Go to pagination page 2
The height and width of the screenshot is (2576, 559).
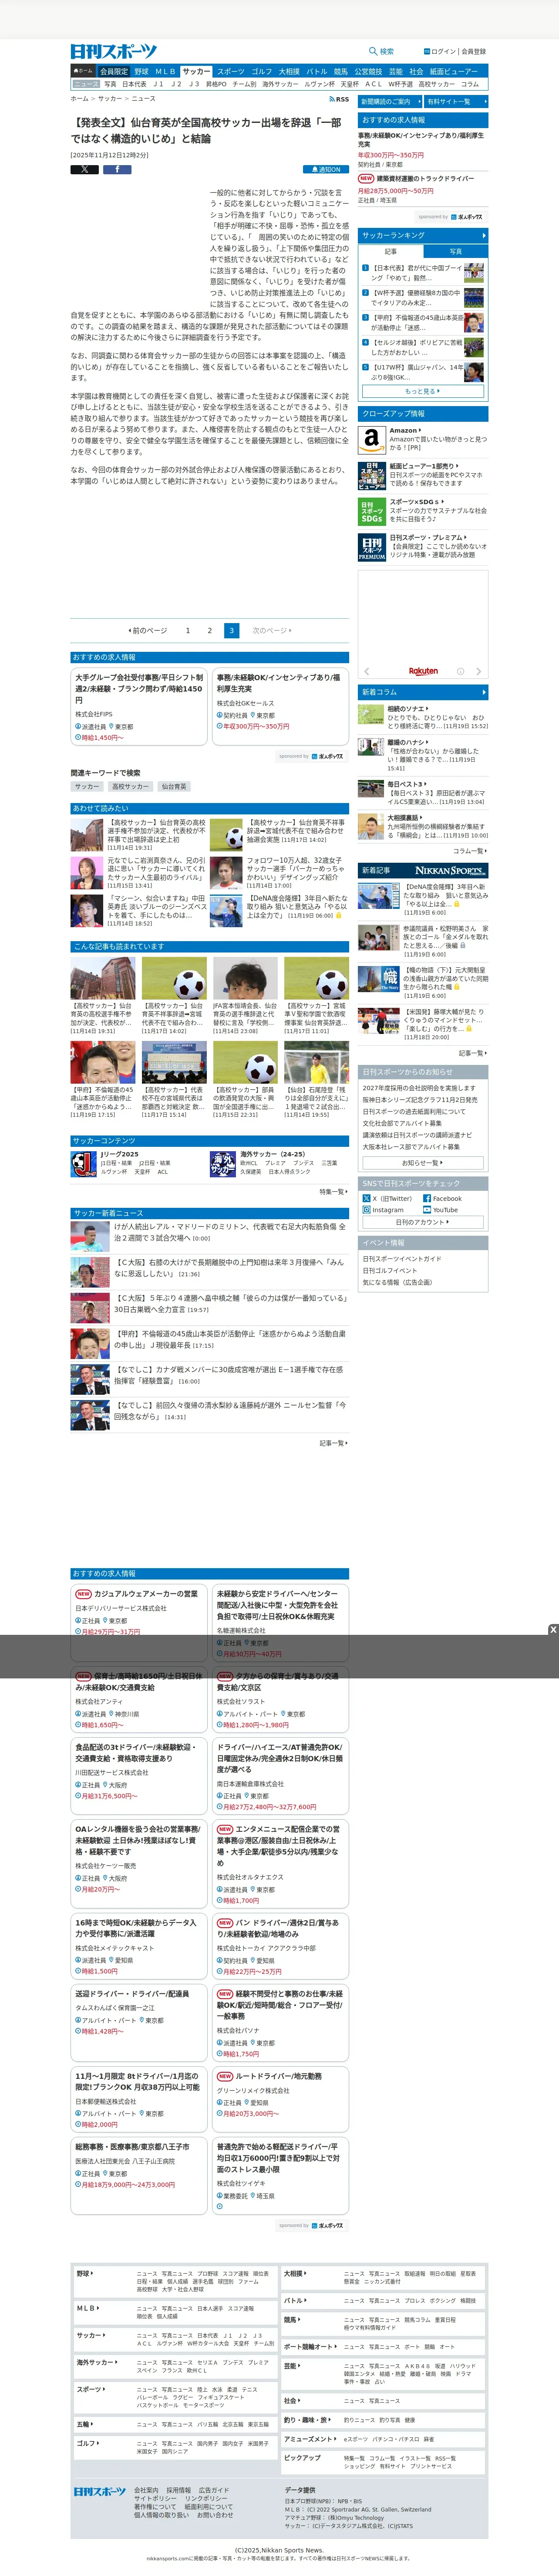pos(209,631)
